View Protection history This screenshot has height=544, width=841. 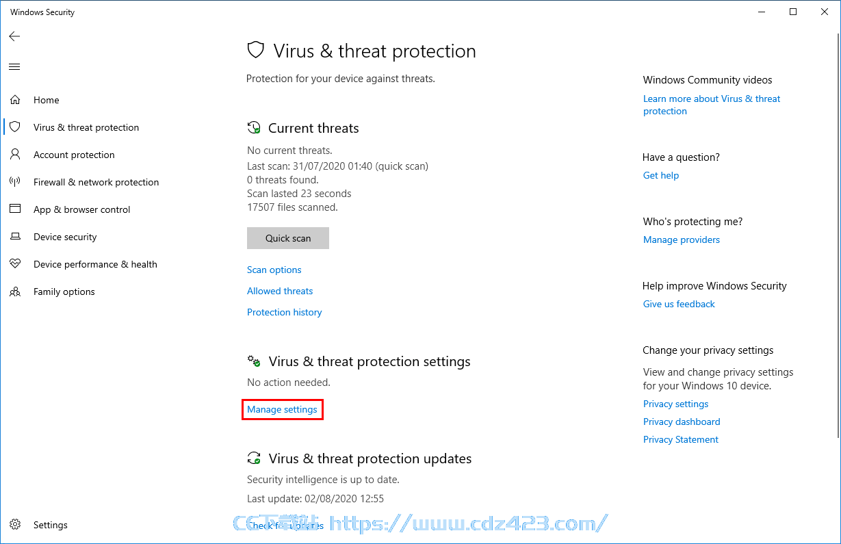click(285, 312)
